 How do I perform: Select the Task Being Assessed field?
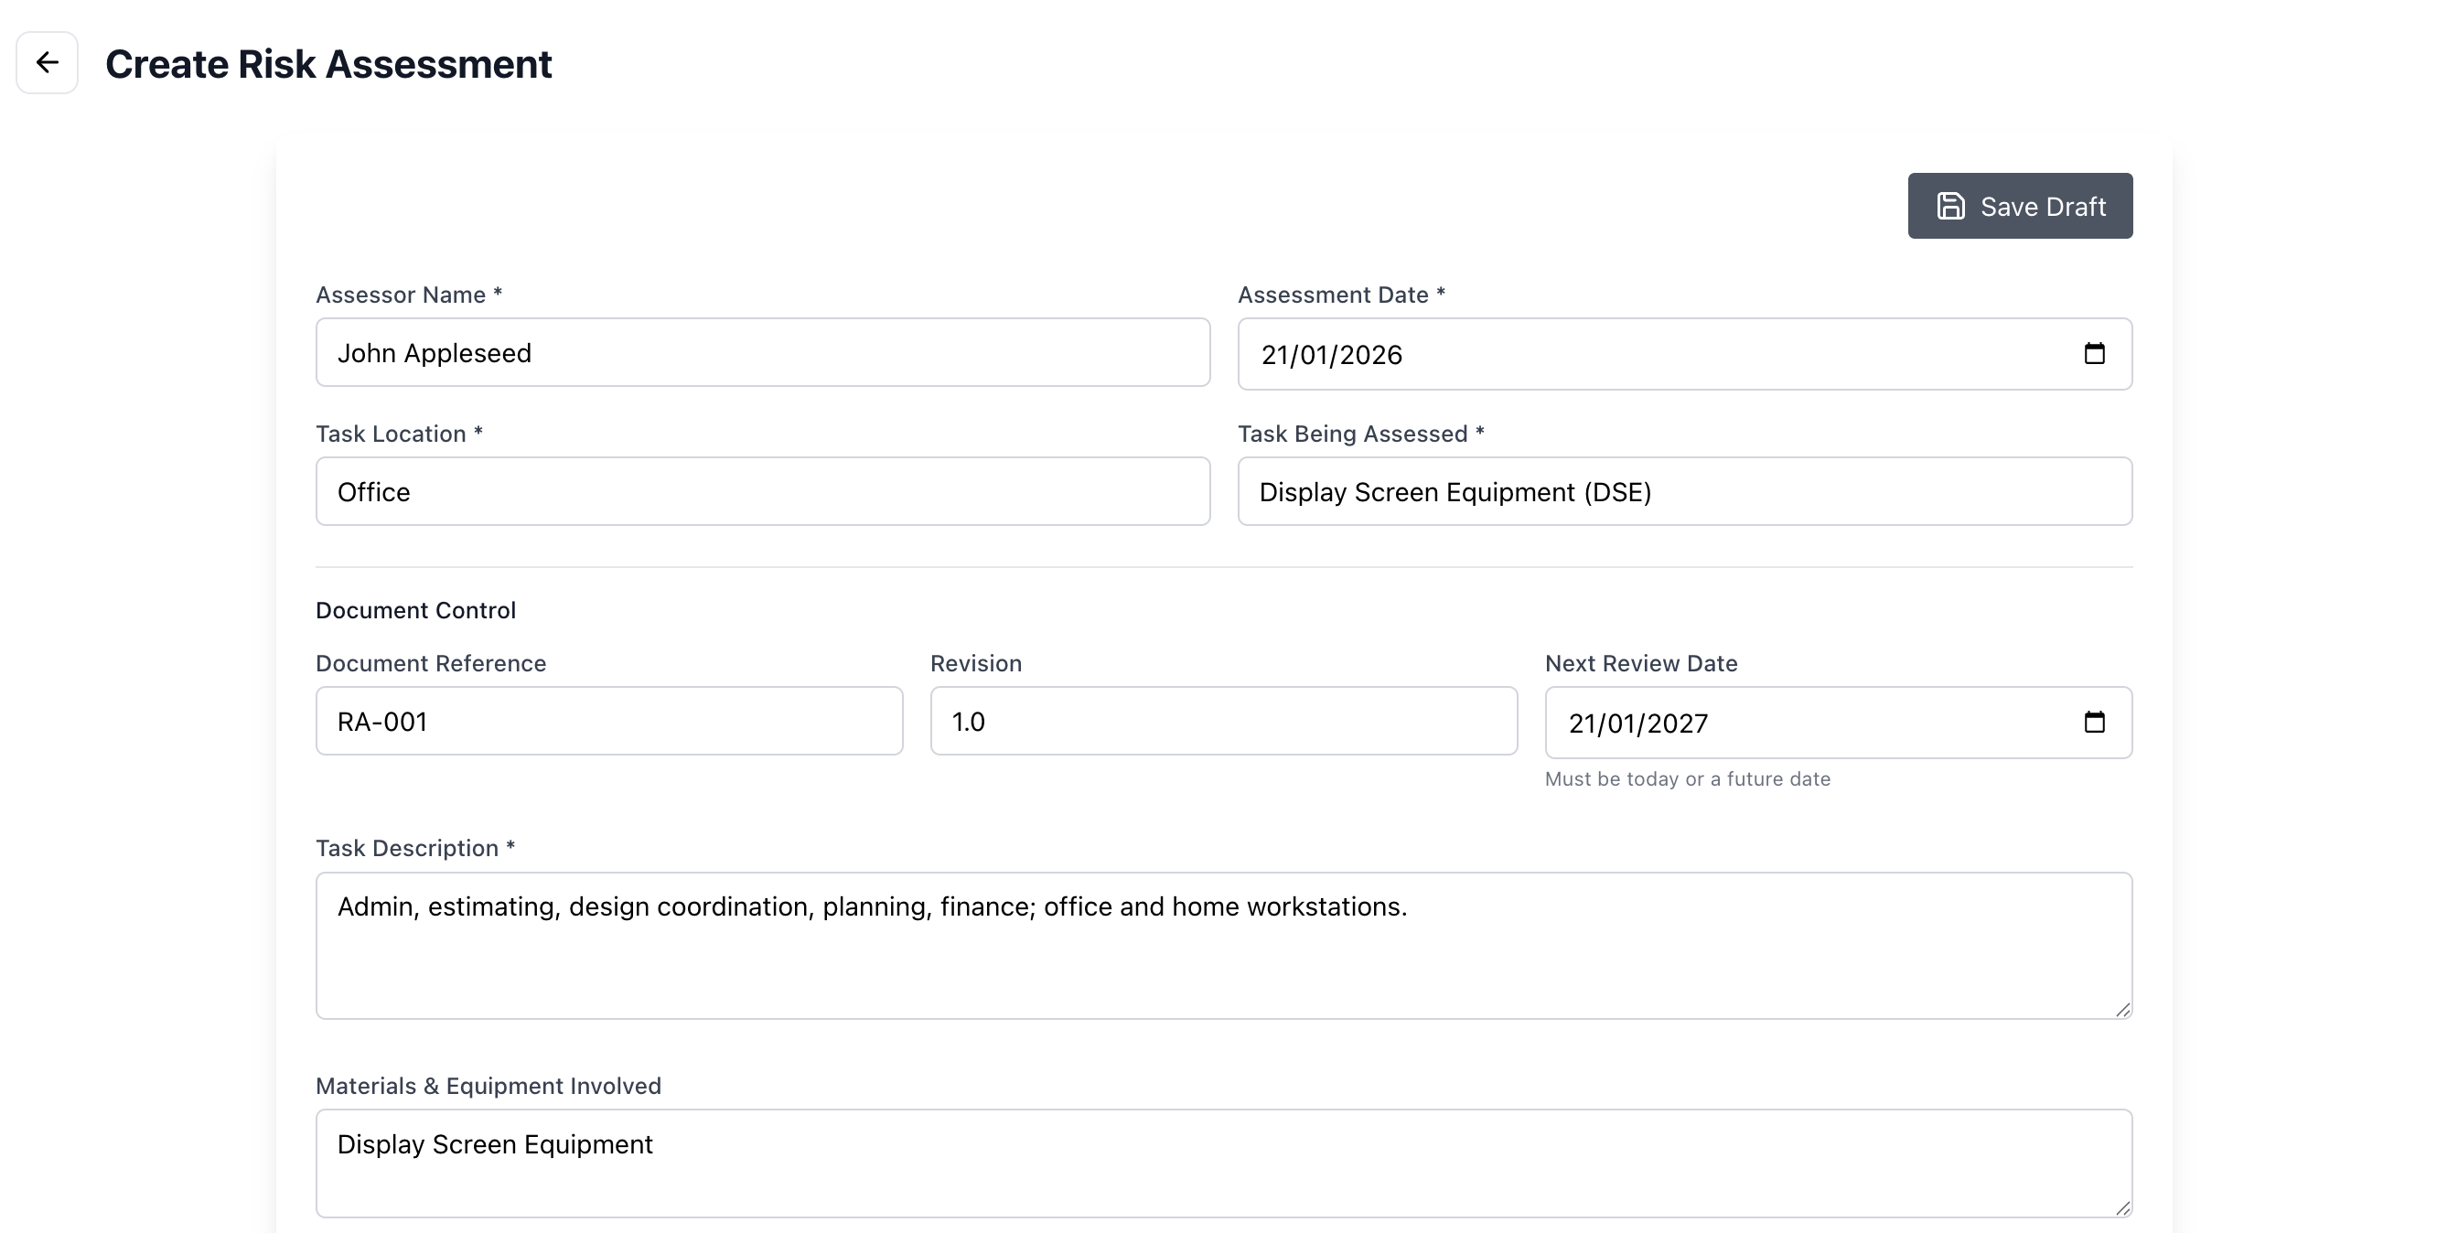tap(1683, 491)
